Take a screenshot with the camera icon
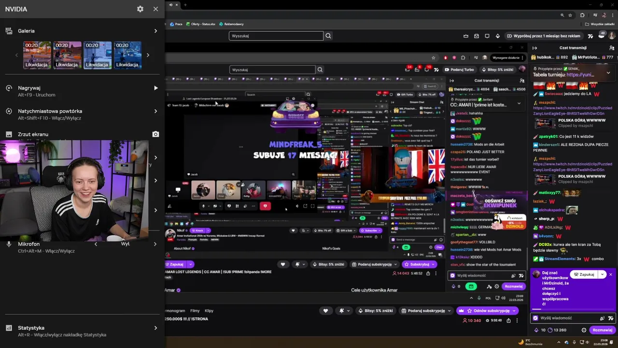Screen dimensions: 618x348 point(155,134)
